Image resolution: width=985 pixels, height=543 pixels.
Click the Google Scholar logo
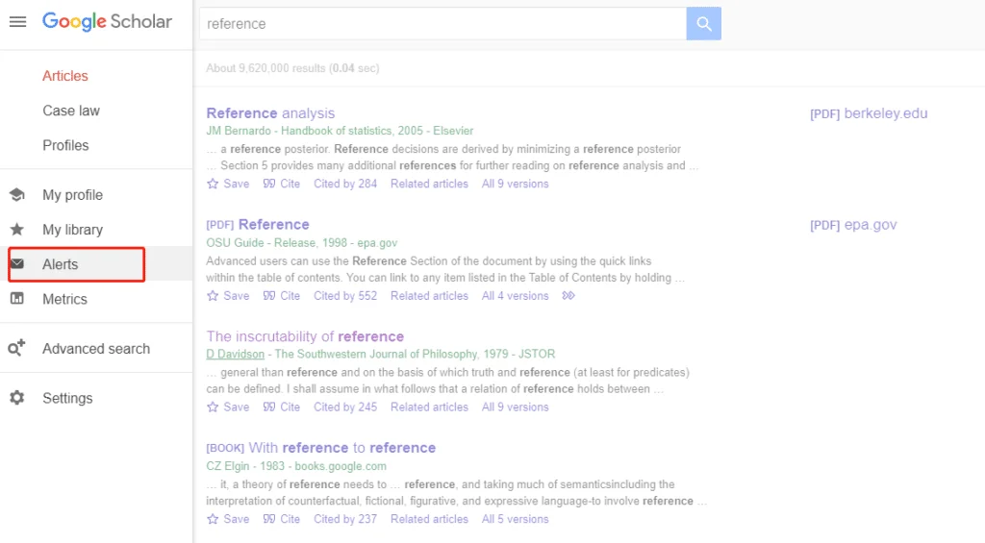[107, 21]
